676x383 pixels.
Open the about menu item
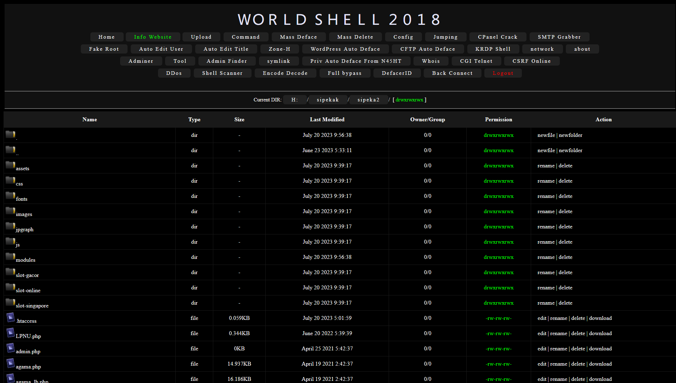click(x=582, y=49)
